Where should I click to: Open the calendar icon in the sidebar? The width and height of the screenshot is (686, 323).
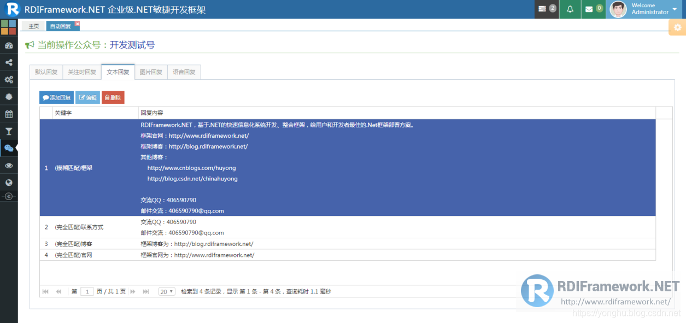click(x=9, y=114)
